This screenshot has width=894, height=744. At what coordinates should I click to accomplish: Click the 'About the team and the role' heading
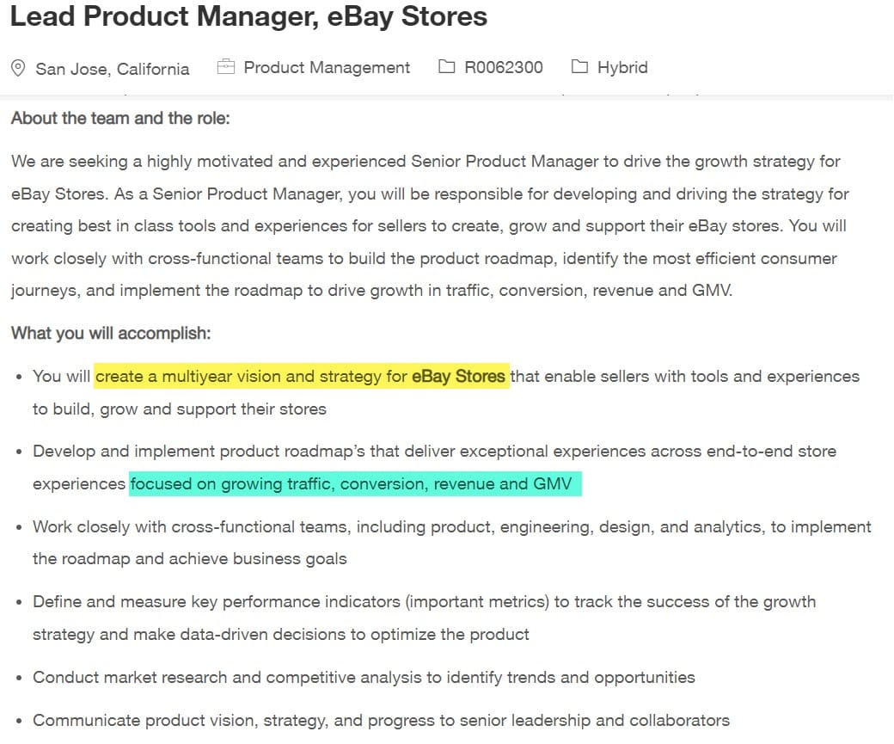pos(120,118)
